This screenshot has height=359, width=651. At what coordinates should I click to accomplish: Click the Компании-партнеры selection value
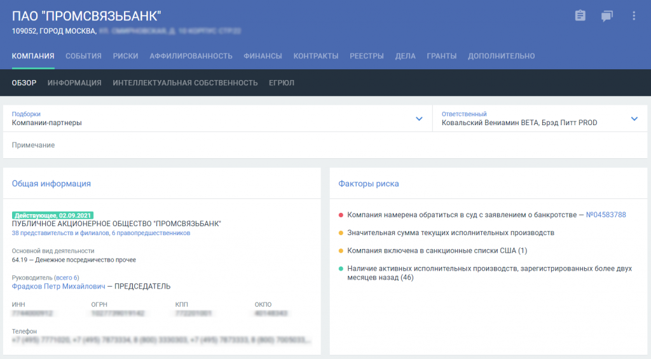47,123
